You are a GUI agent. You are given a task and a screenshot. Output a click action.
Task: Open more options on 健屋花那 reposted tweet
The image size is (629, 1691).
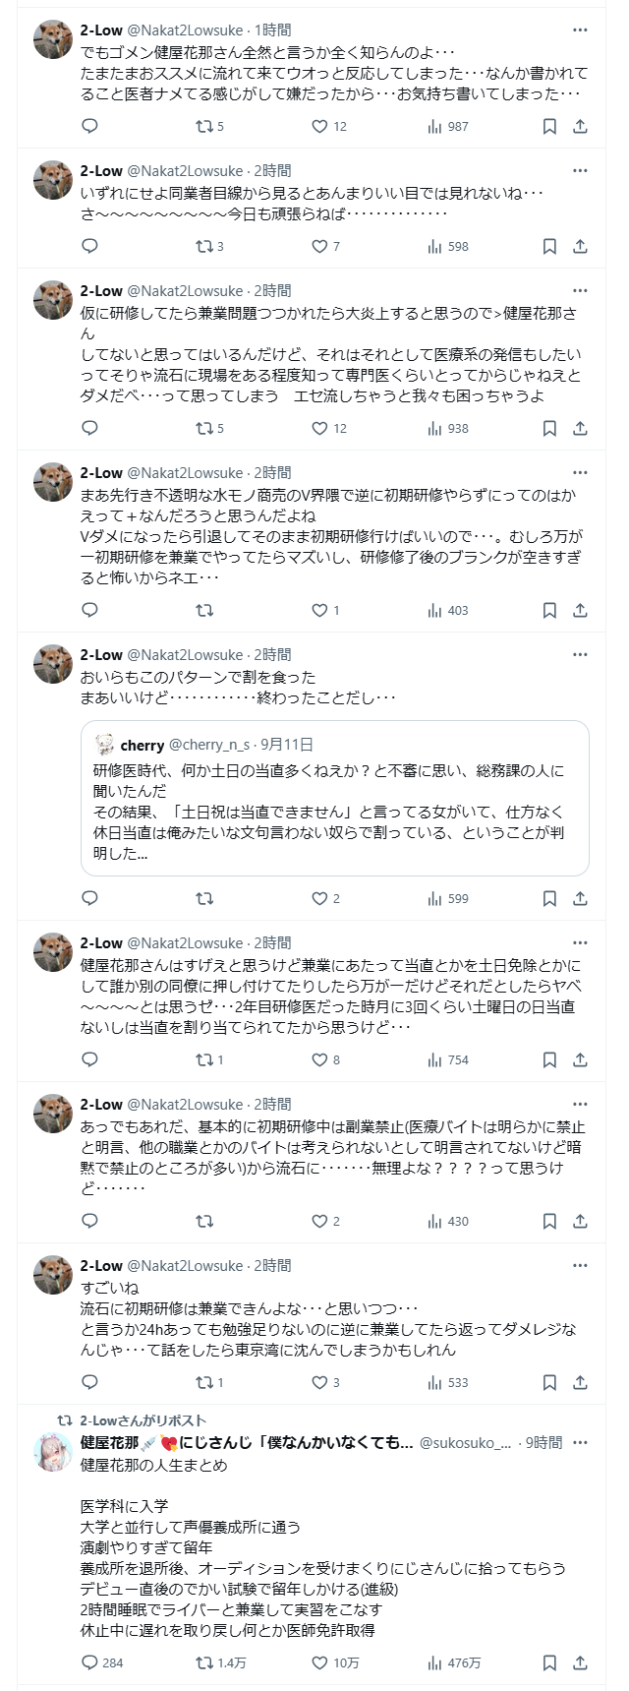tap(580, 1443)
